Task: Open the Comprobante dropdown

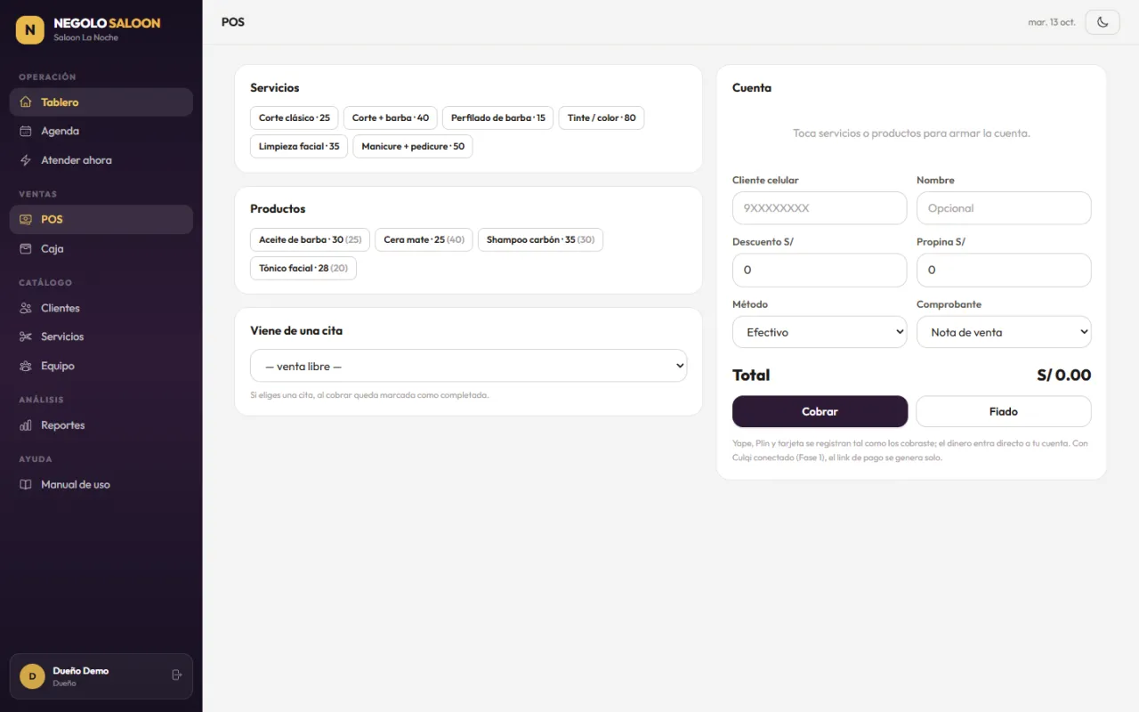Action: pyautogui.click(x=1004, y=332)
